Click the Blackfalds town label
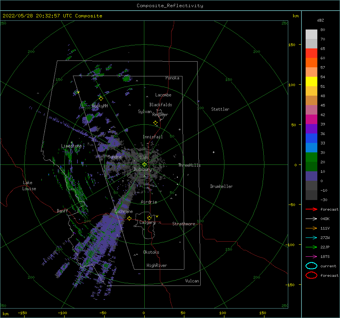 [161, 105]
